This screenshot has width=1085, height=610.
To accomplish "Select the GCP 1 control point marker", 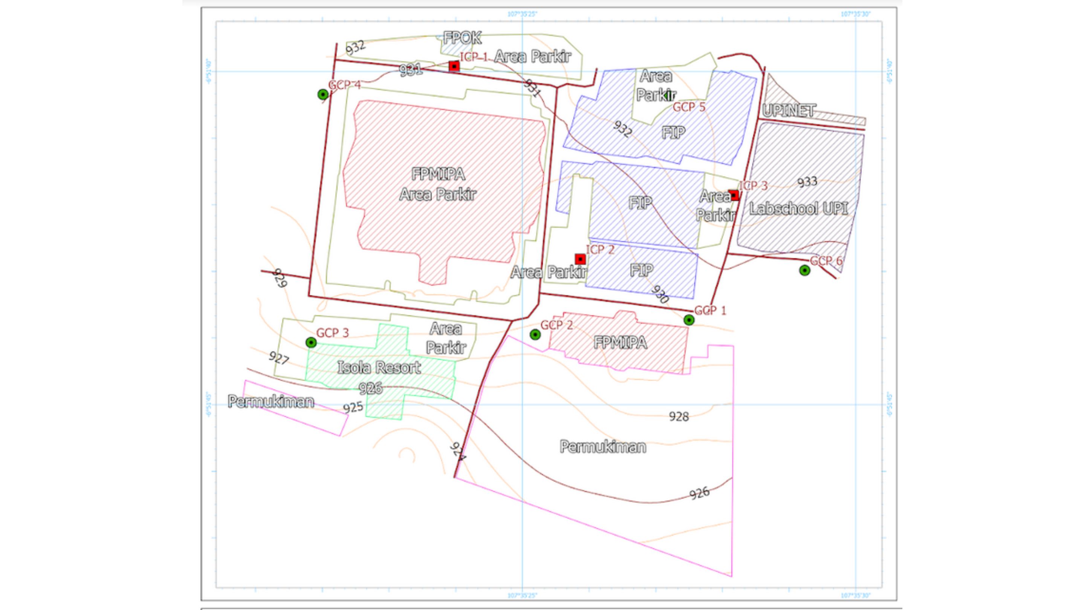I will pos(689,320).
